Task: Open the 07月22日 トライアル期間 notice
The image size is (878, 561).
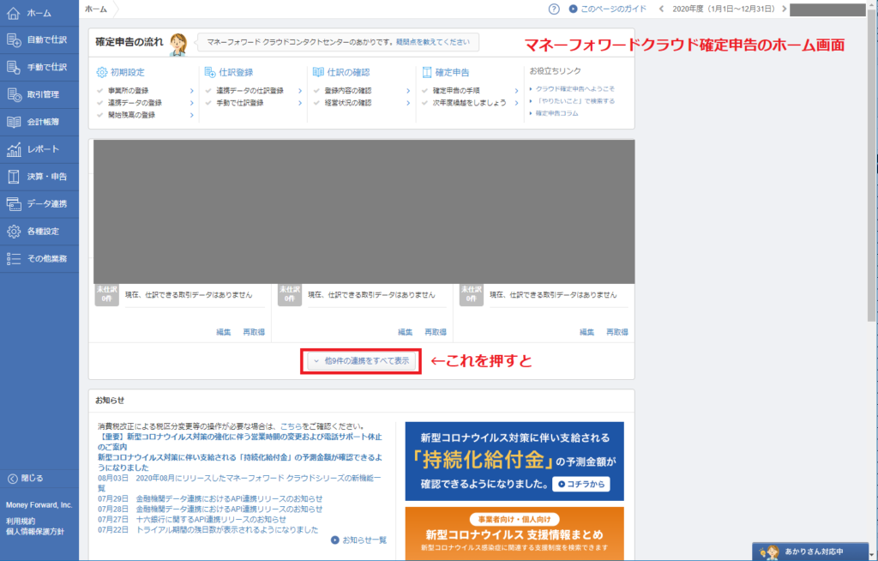Action: point(207,529)
